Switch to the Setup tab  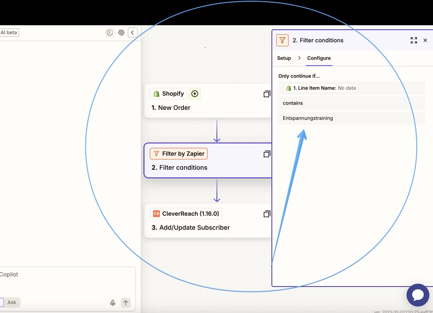[284, 58]
